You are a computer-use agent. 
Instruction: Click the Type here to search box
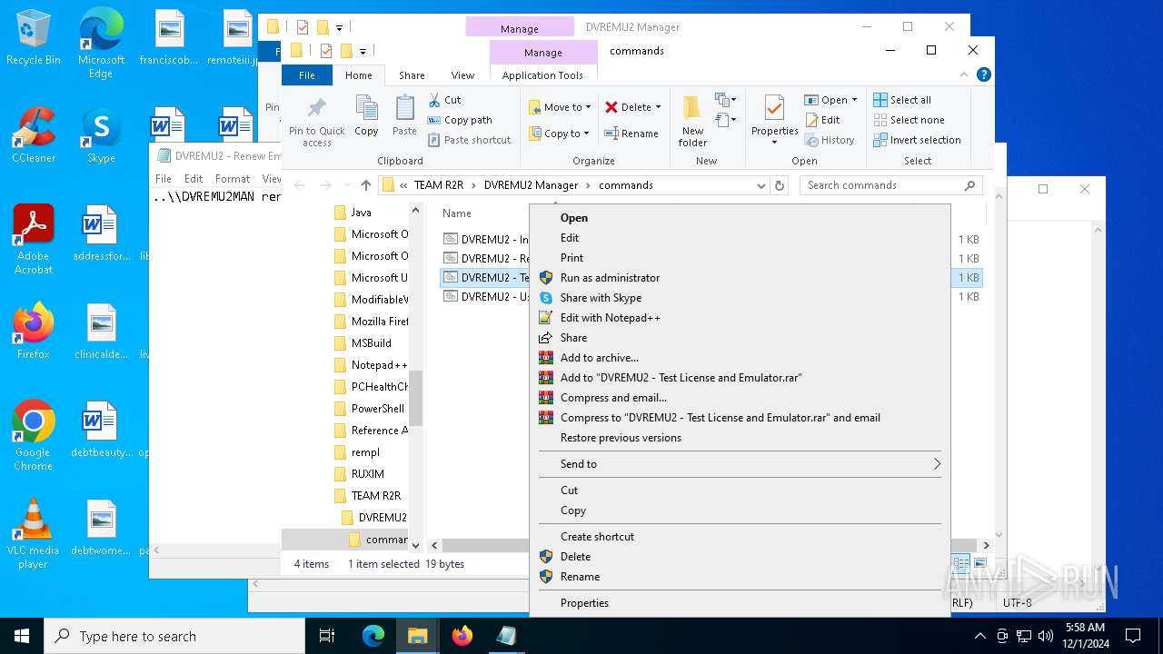tap(174, 636)
